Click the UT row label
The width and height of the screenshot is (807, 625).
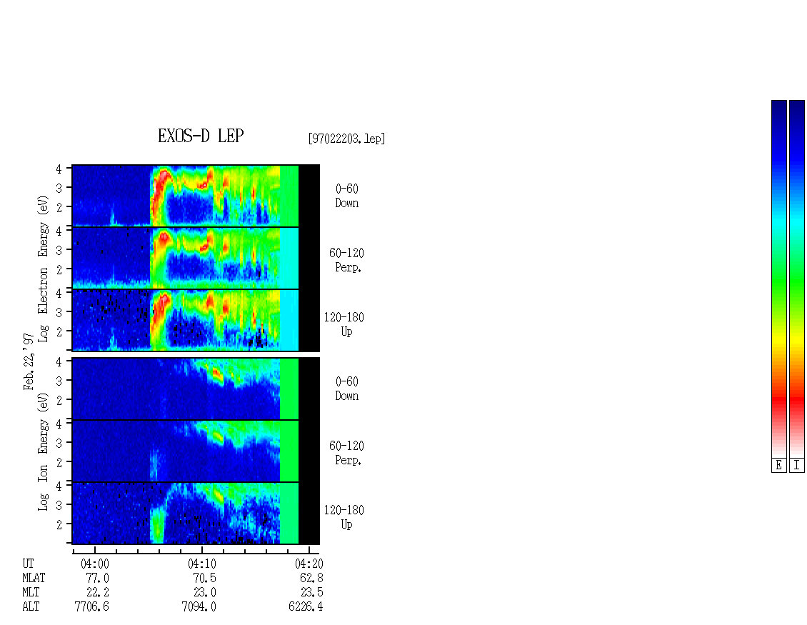coord(28,564)
